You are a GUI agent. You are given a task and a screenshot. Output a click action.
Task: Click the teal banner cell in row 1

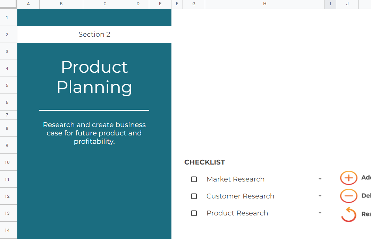pyautogui.click(x=94, y=17)
